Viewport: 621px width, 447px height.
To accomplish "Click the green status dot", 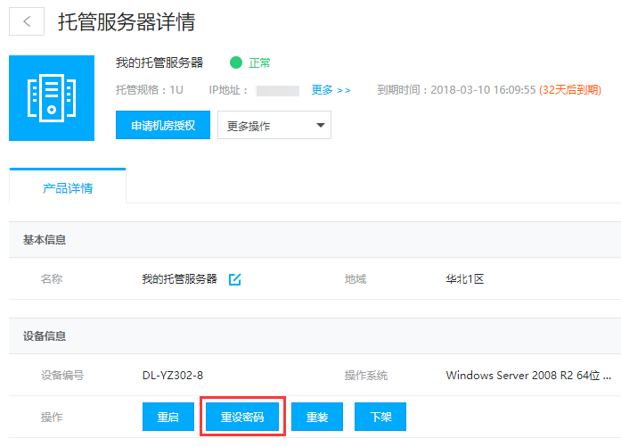I will (236, 63).
